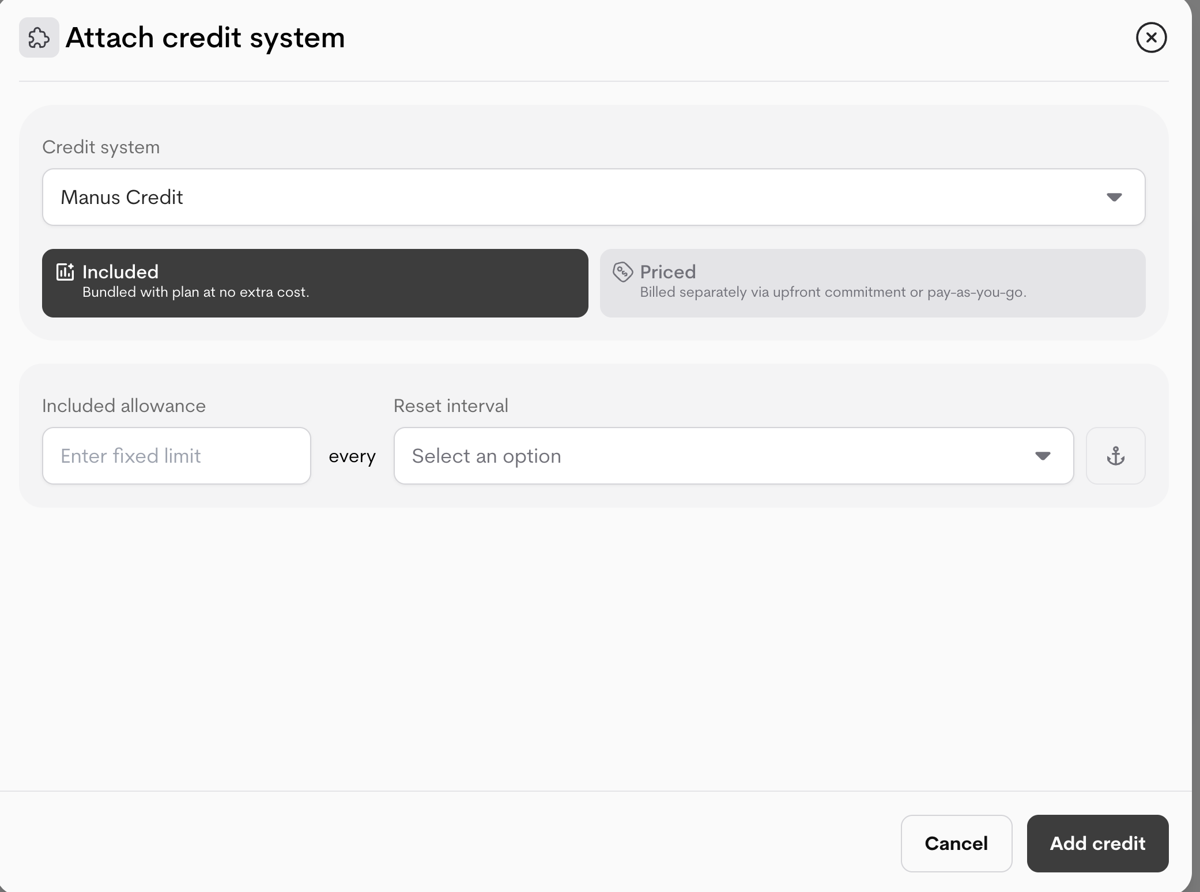The height and width of the screenshot is (892, 1200).
Task: Click the puzzle piece icon in the dialog header
Action: [x=39, y=37]
